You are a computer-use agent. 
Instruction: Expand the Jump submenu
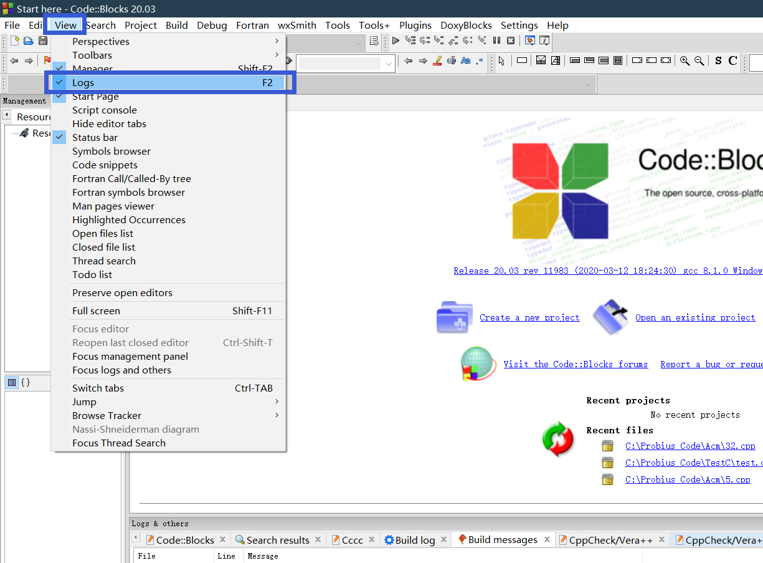[169, 402]
